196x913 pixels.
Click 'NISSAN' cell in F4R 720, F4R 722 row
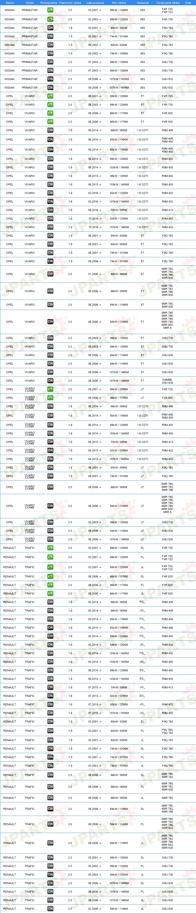click(x=10, y=10)
